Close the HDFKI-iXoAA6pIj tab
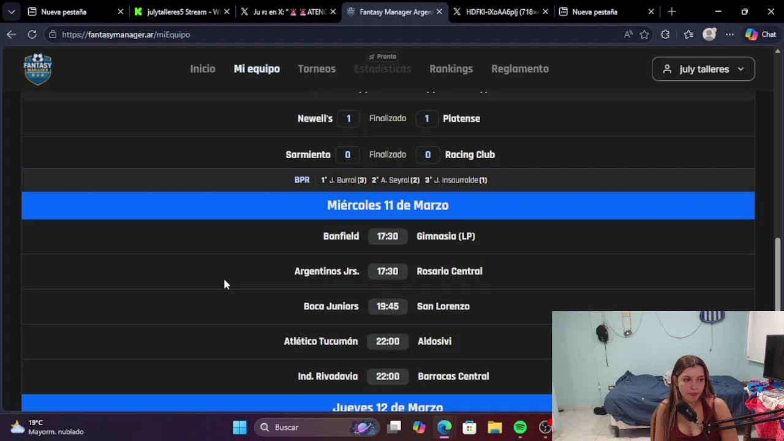The width and height of the screenshot is (784, 441). pyautogui.click(x=545, y=12)
